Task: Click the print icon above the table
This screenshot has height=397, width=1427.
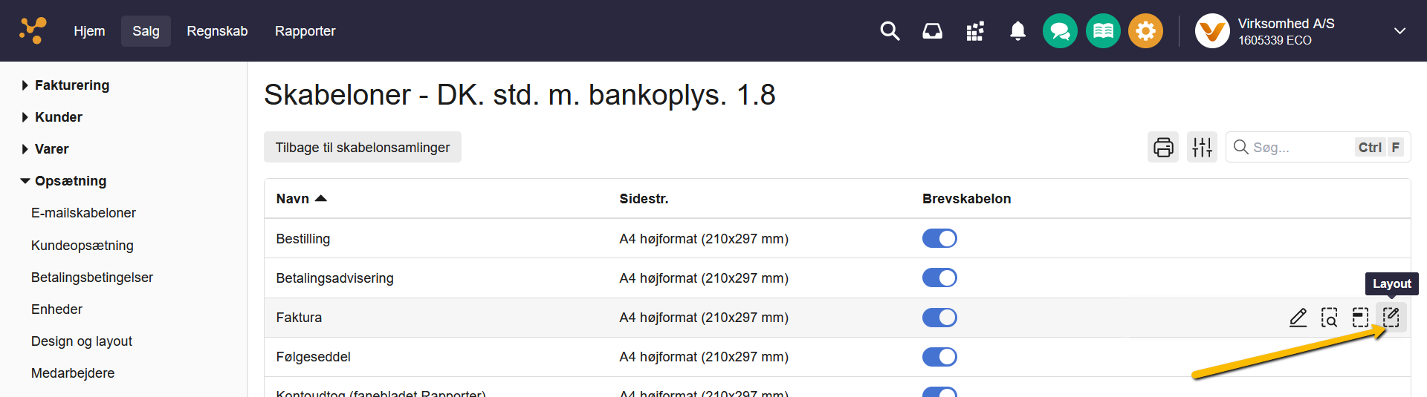Action: click(x=1163, y=147)
